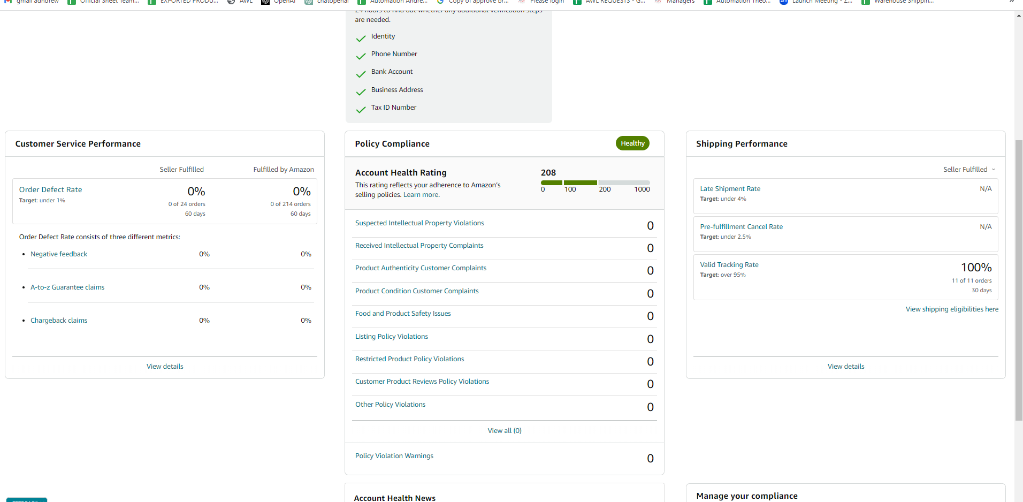Open the Learn more link

coord(421,195)
